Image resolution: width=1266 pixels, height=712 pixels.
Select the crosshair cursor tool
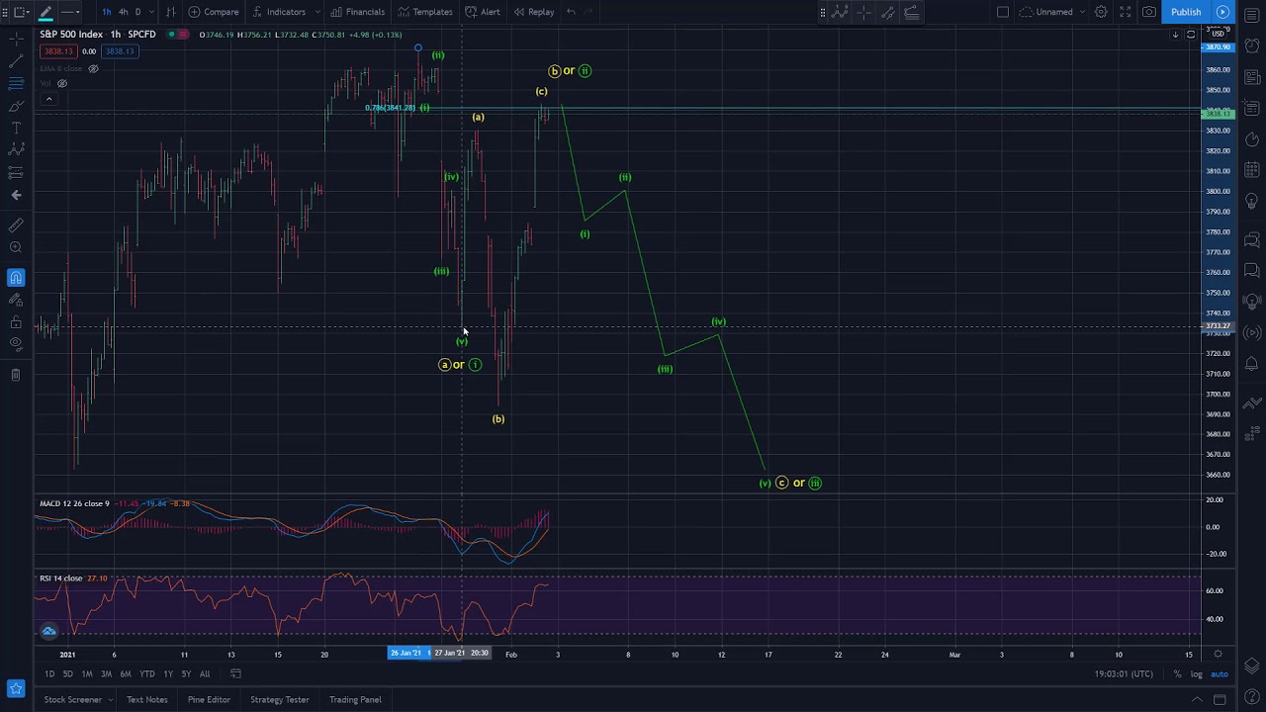[x=16, y=40]
